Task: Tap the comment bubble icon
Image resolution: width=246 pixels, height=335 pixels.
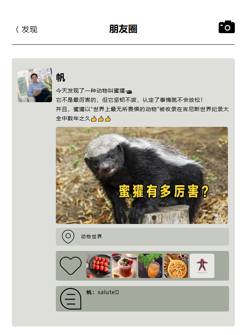Action: [70, 299]
